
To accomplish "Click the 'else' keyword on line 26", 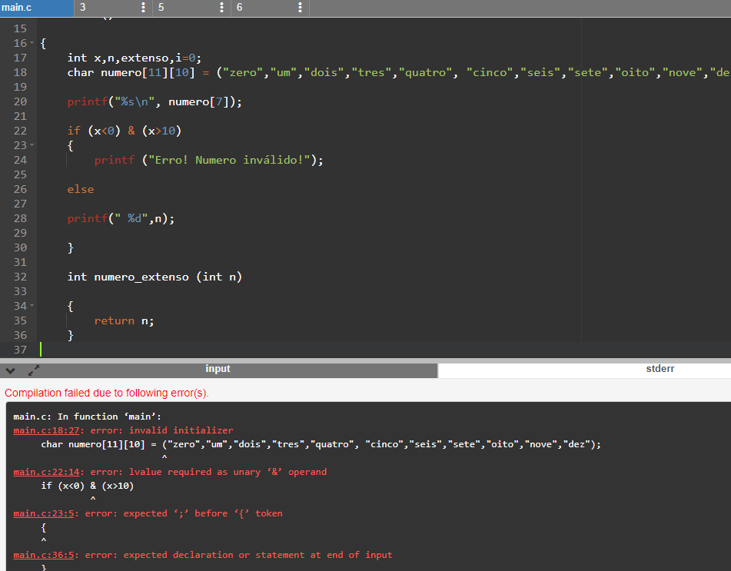I will pyautogui.click(x=81, y=189).
